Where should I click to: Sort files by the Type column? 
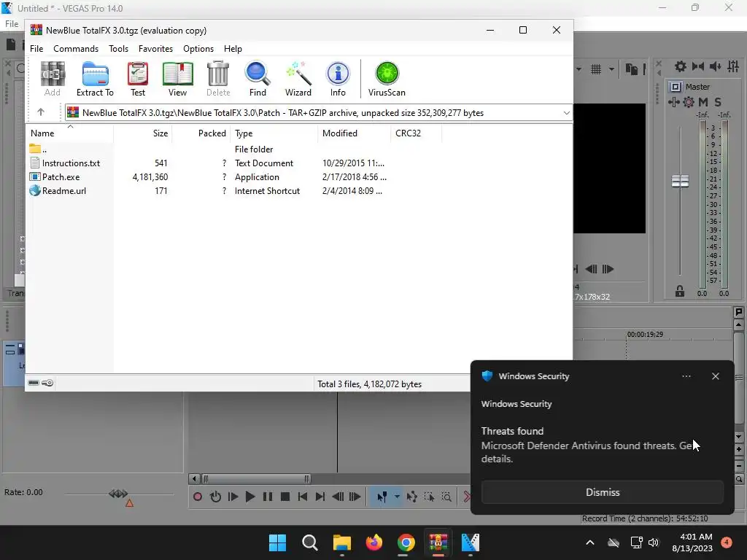[x=274, y=133]
